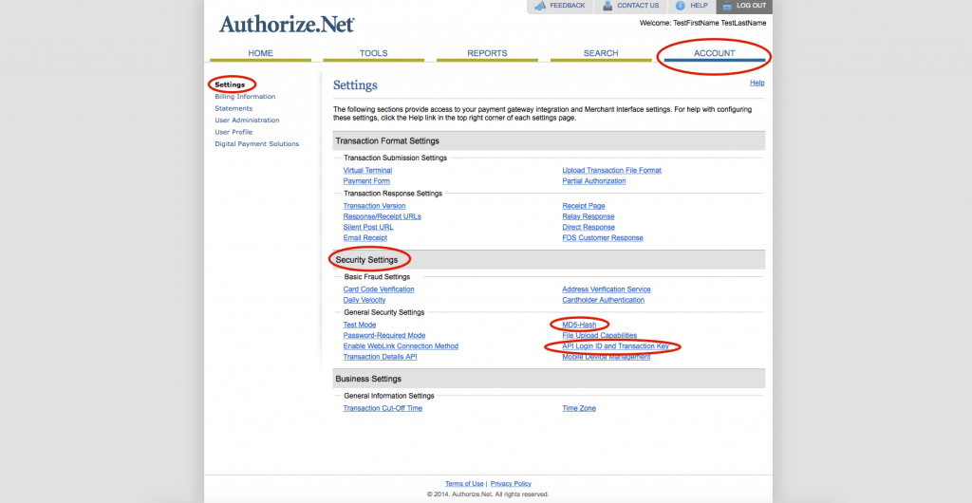
Task: Open the Address Verification Service link
Action: (x=607, y=289)
